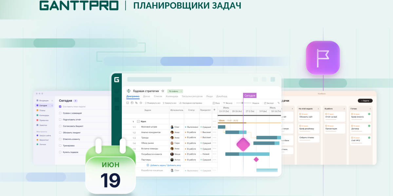This screenshot has width=393, height=196.
Task: Open the three-dot menu for Мозговой штурм
Action: pyautogui.click(x=215, y=127)
